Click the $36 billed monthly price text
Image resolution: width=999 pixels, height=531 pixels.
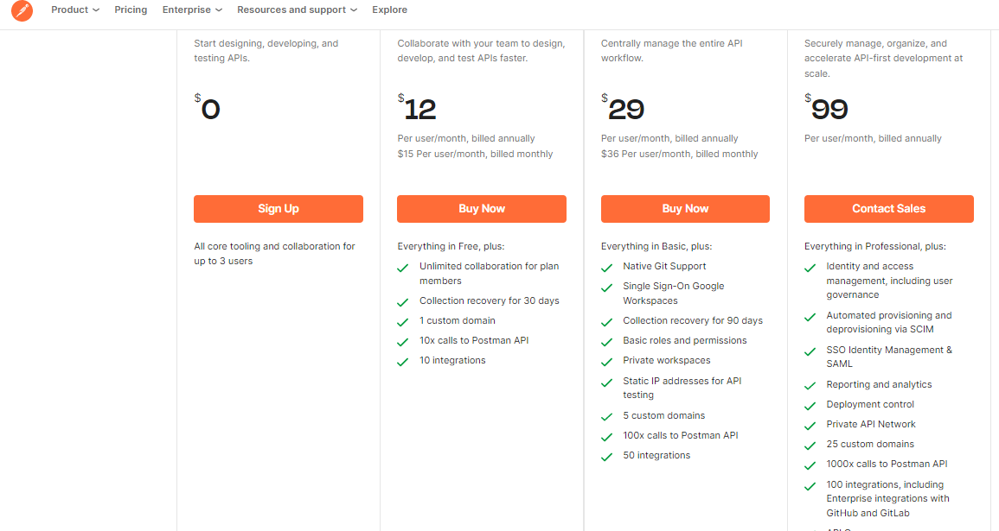pos(679,154)
